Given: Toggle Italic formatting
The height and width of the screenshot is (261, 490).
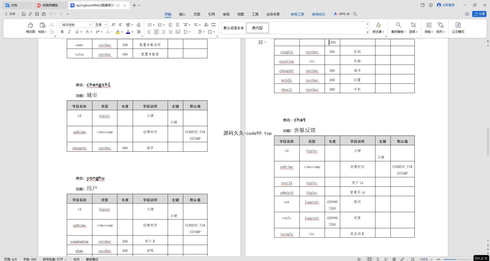Looking at the screenshot, I should pos(69,32).
